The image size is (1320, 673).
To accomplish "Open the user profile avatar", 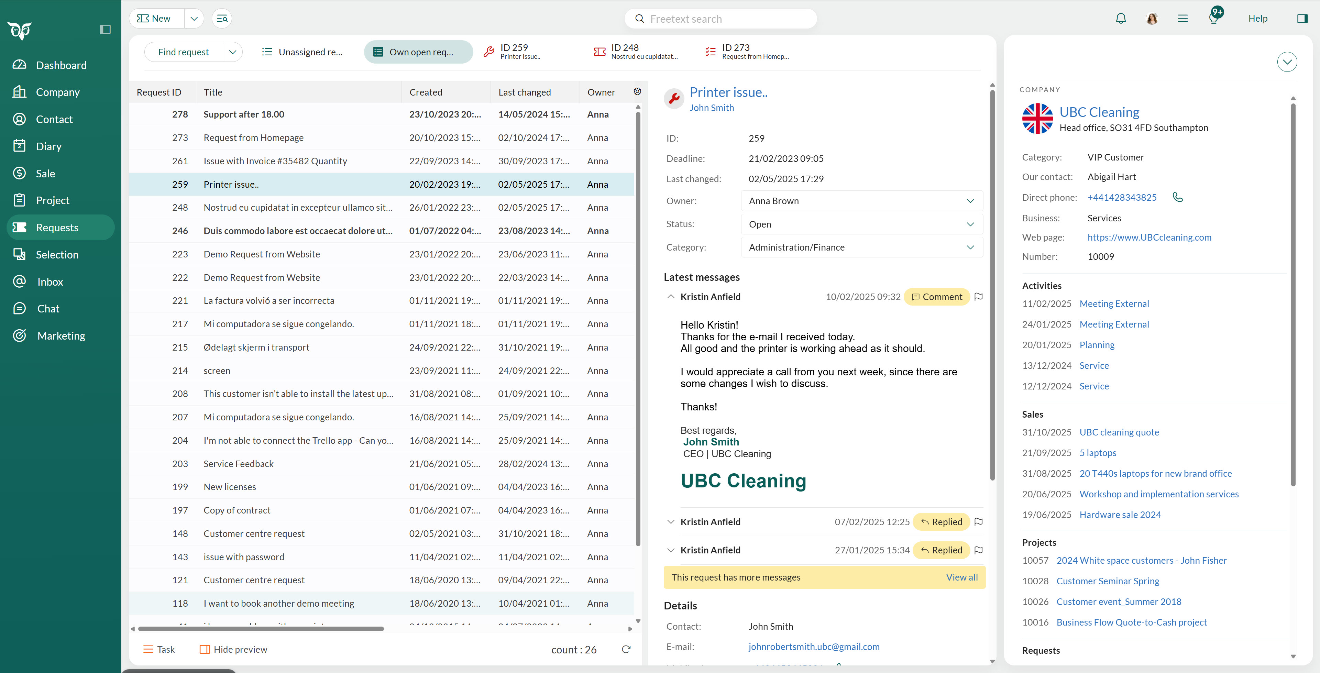I will pos(1152,19).
